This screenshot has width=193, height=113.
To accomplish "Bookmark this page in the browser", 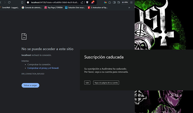I will click(22, 2).
